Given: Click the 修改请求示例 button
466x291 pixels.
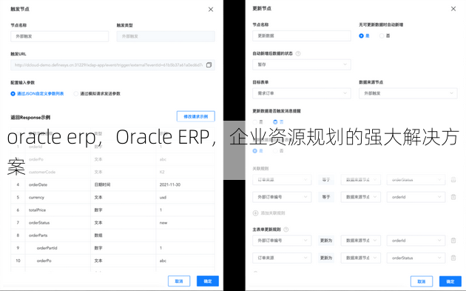Looking at the screenshot, I should [196, 116].
